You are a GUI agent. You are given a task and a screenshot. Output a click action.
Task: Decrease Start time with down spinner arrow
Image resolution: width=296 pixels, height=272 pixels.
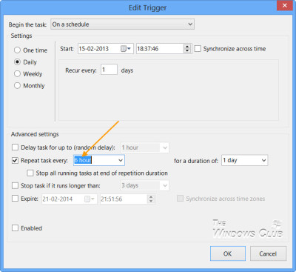(187, 51)
